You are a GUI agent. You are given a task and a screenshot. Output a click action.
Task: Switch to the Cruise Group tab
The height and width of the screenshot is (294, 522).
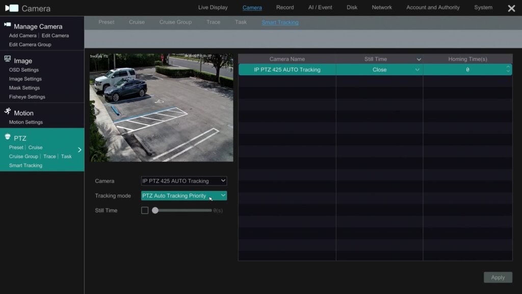175,22
